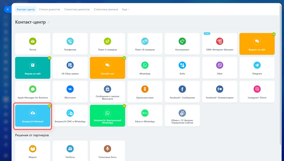Click the connected Онлайн-чат tile
Screen dimensions: 284x161
[x=107, y=68]
